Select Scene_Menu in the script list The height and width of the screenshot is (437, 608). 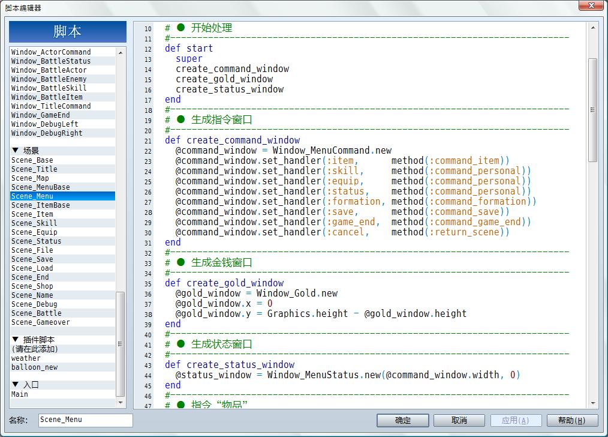62,196
